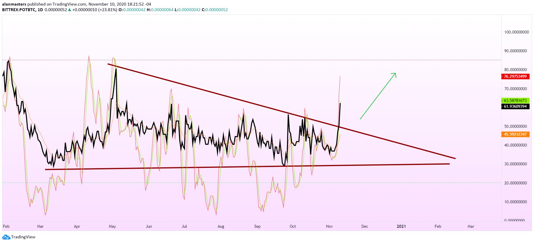Click the 70.00000000 axis value
This screenshot has width=534, height=243.
click(515, 89)
